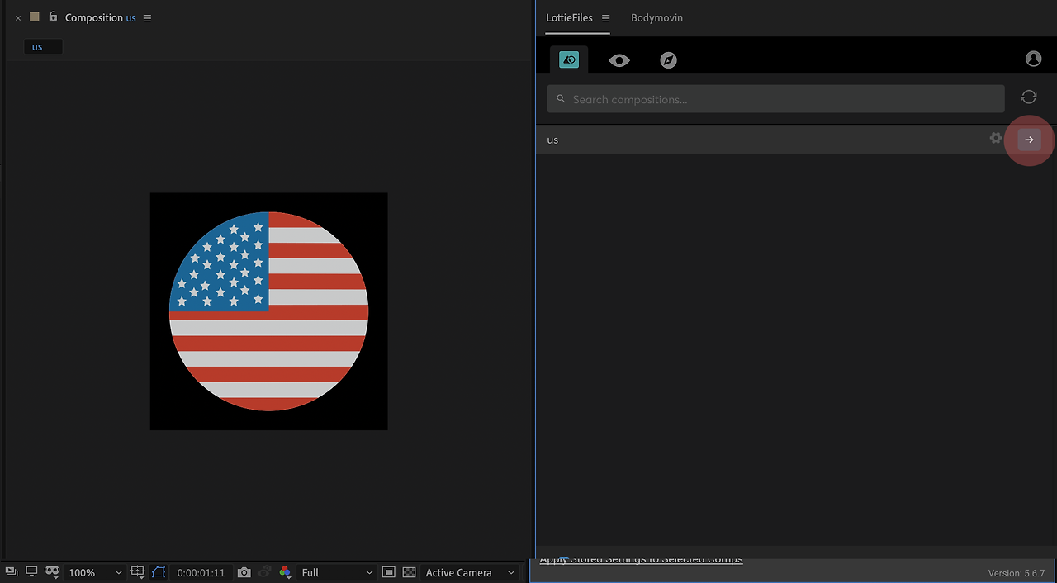
Task: Refresh the compositions list
Action: [1029, 97]
